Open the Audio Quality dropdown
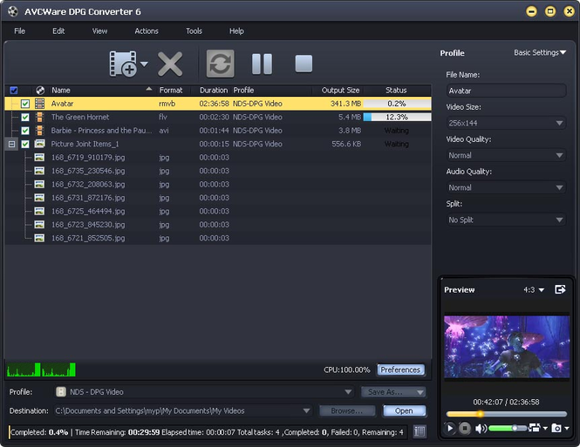The width and height of the screenshot is (580, 447). pos(506,187)
